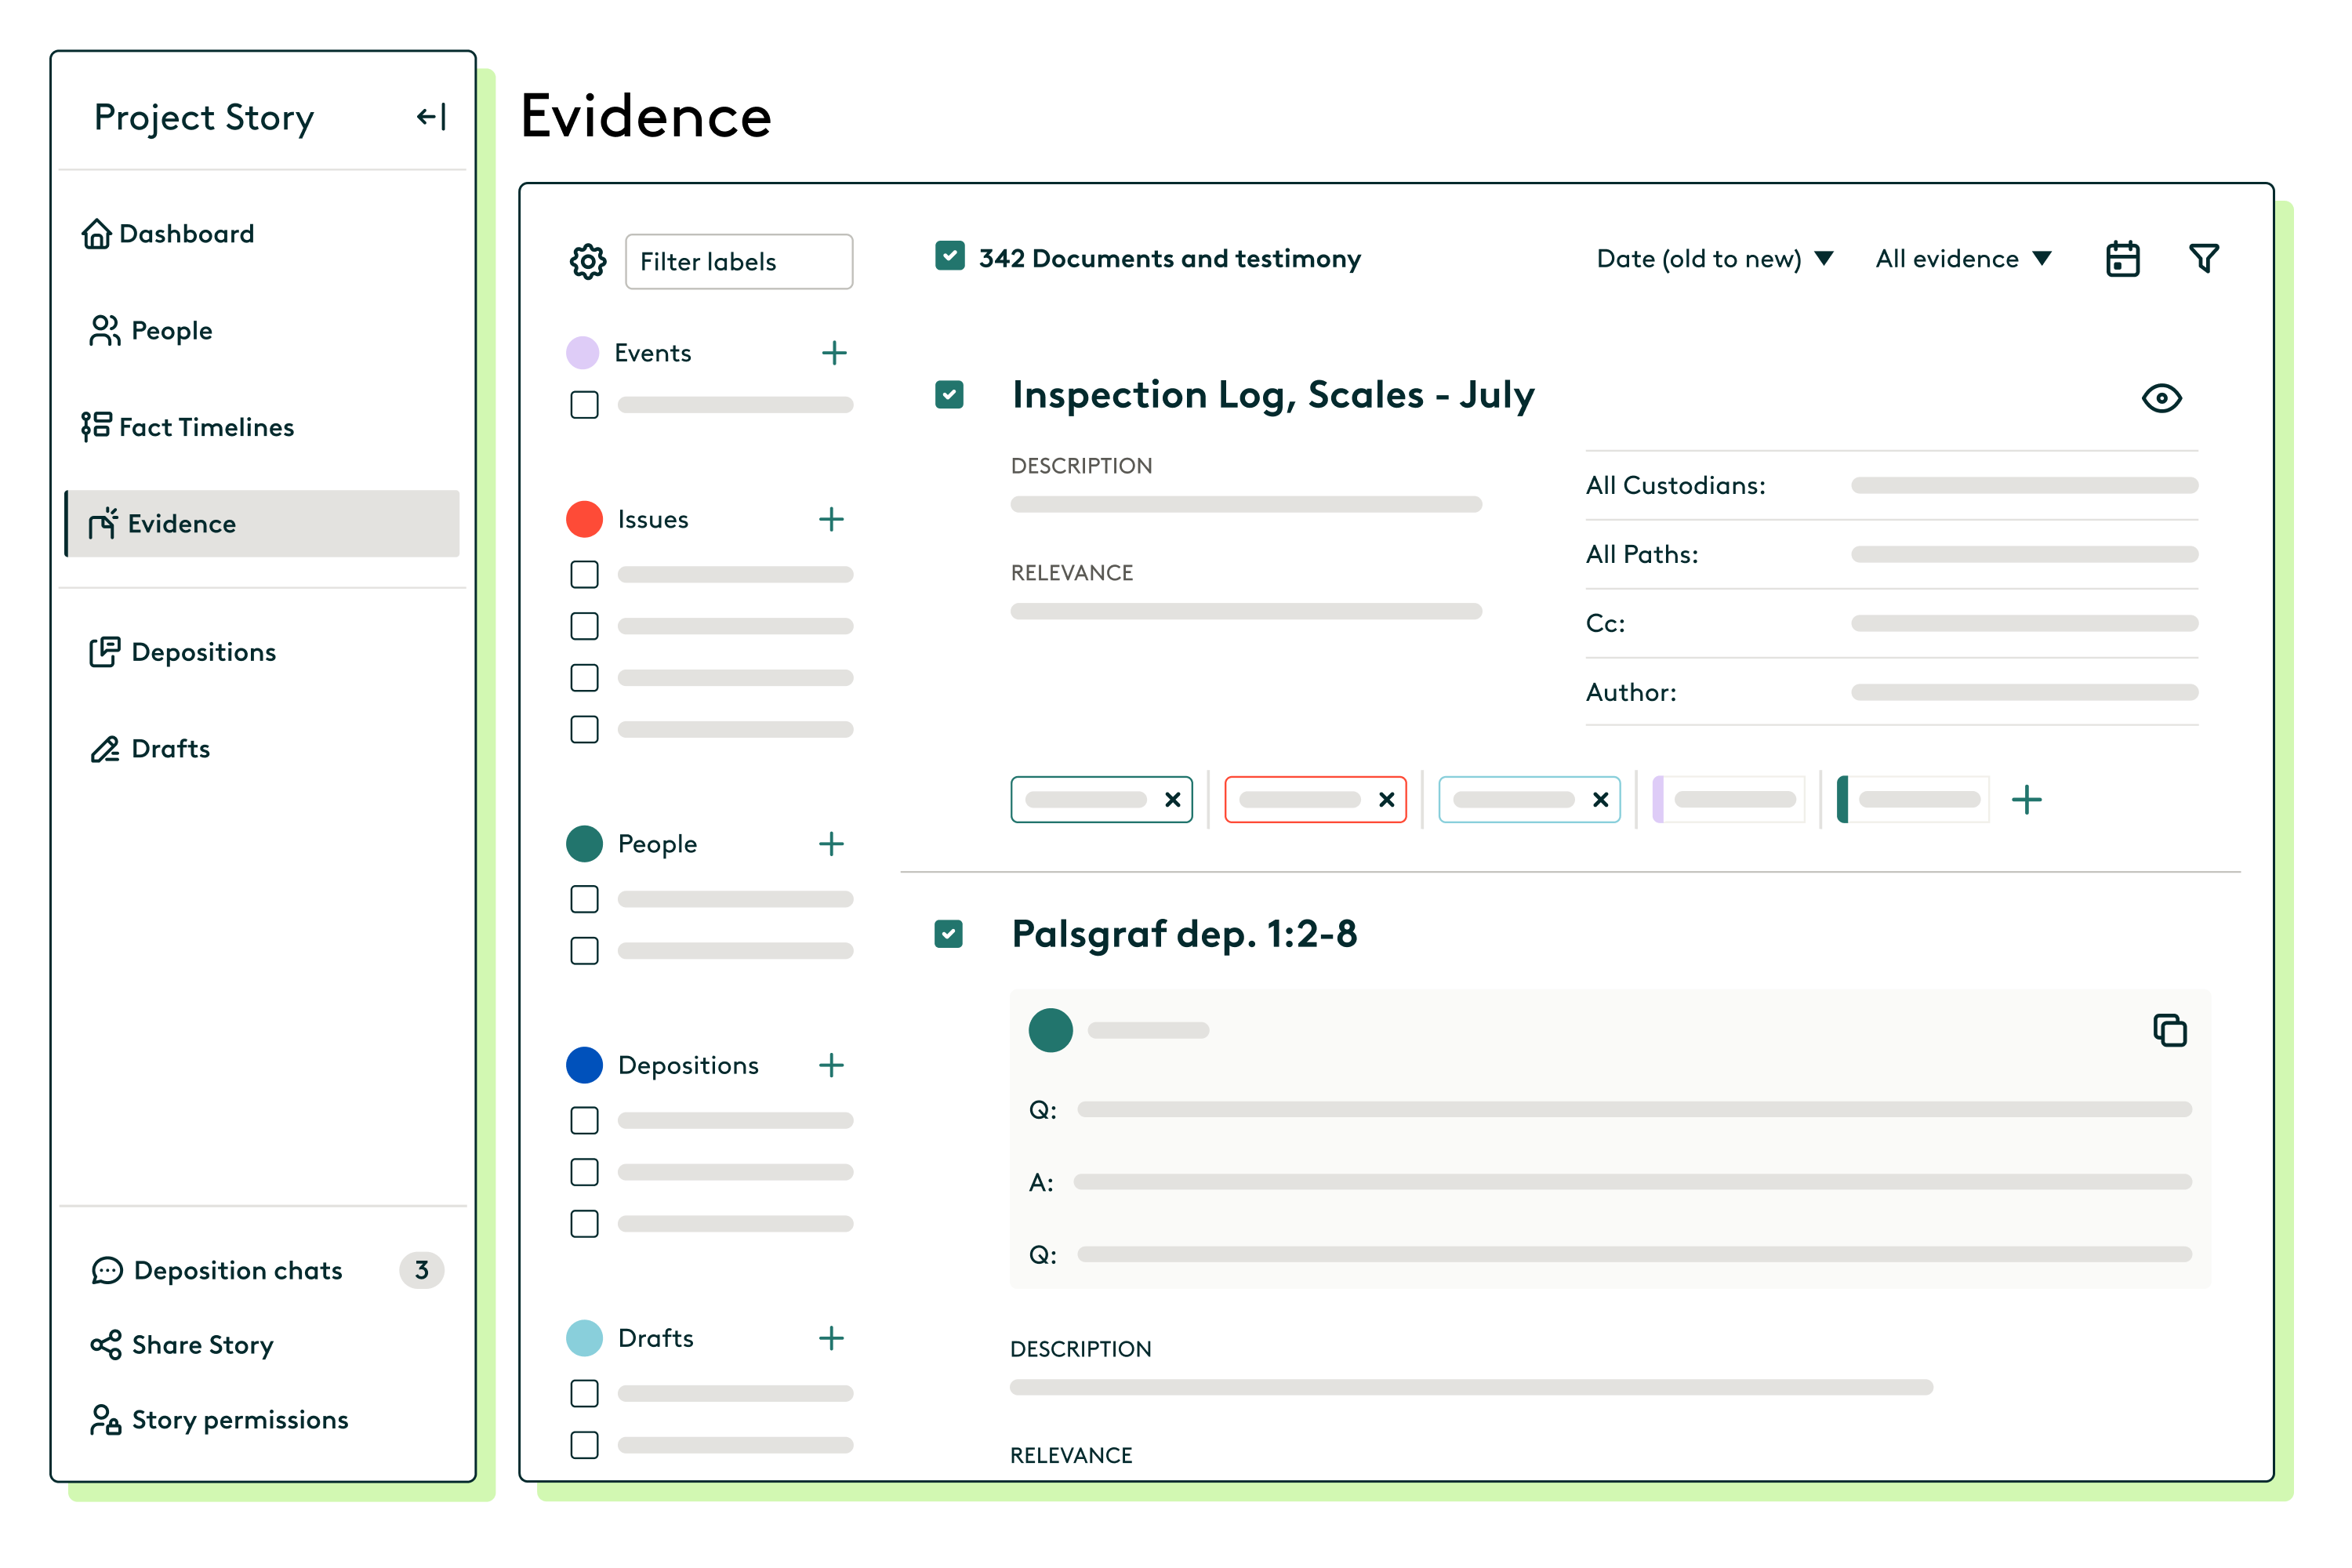Viewport: 2352px width, 1568px height.
Task: Click the lavender-striped tag chip
Action: coord(1729,800)
